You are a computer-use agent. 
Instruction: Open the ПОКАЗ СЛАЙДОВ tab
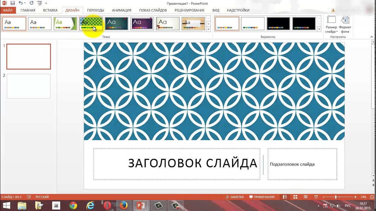[x=153, y=10]
